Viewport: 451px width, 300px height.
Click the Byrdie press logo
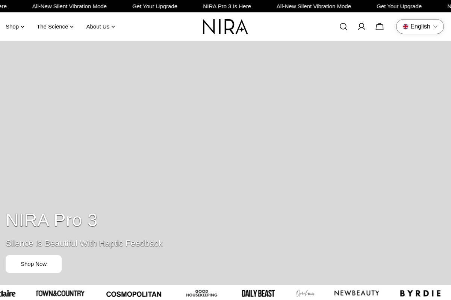click(x=420, y=293)
